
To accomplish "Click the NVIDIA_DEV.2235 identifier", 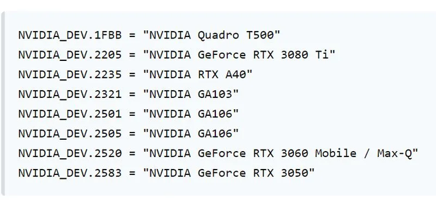I will click(70, 75).
